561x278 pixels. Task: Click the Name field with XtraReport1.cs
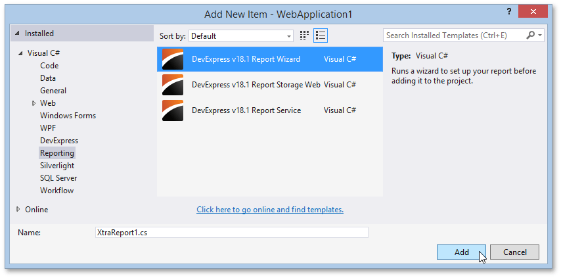pyautogui.click(x=231, y=232)
